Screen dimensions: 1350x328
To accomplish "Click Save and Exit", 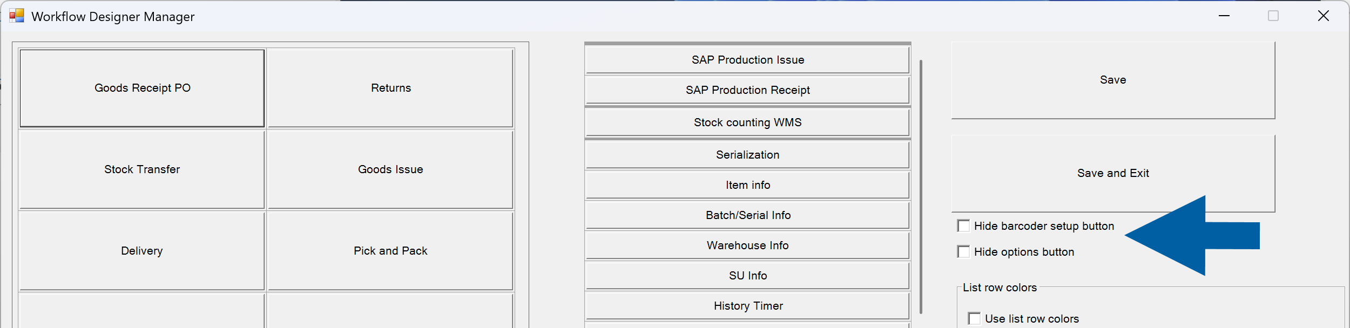I will pos(1113,173).
